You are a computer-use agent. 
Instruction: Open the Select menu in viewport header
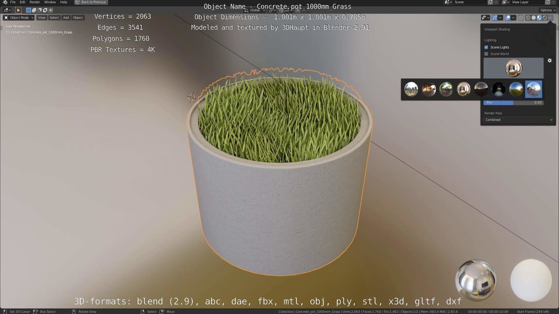coord(54,18)
